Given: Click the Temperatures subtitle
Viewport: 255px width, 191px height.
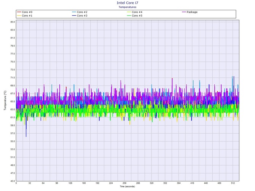Looking at the screenshot, I should [x=127, y=7].
